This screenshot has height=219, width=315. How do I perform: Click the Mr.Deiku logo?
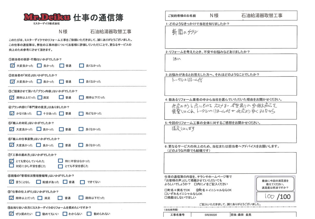click(x=47, y=17)
